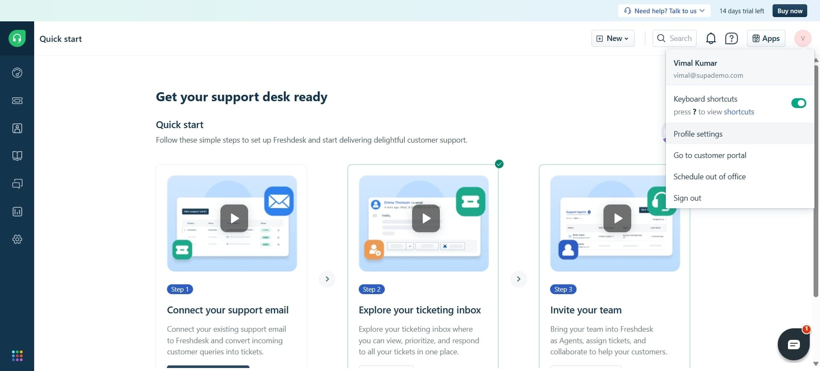Image resolution: width=820 pixels, height=371 pixels.
Task: Click the Step 3 badge
Action: click(x=563, y=289)
